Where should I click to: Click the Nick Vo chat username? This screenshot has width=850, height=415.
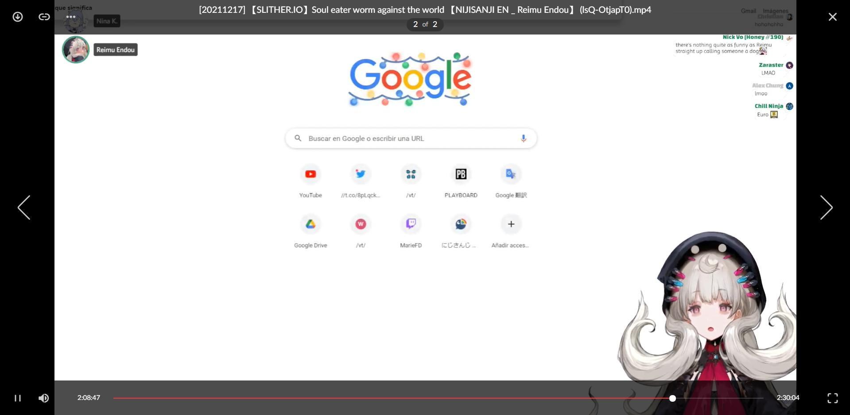(753, 37)
